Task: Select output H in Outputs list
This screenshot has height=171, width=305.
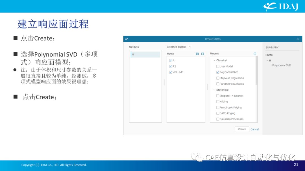Action: 145,54
